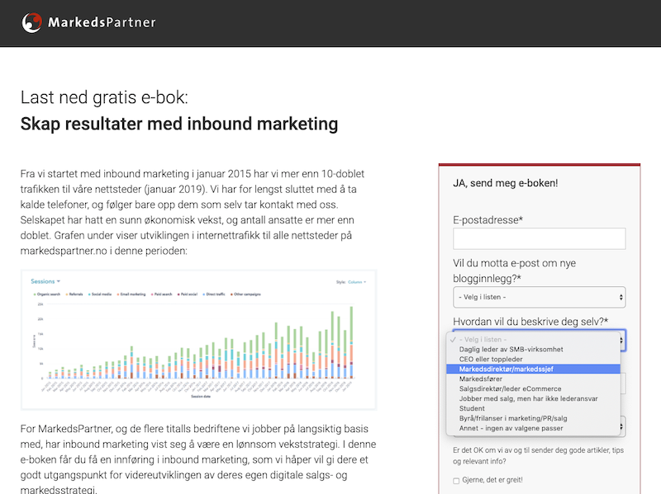661x494 pixels.
Task: Open the blogginnlegg 'Velg i listen' dropdown
Action: [x=540, y=297]
